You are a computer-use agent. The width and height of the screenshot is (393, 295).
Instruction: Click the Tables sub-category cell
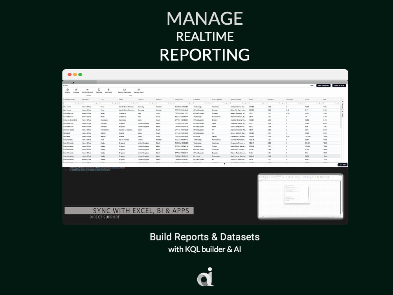(214, 136)
